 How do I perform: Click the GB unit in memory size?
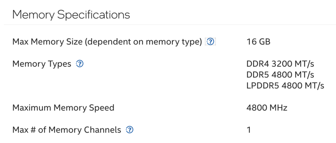coord(264,42)
